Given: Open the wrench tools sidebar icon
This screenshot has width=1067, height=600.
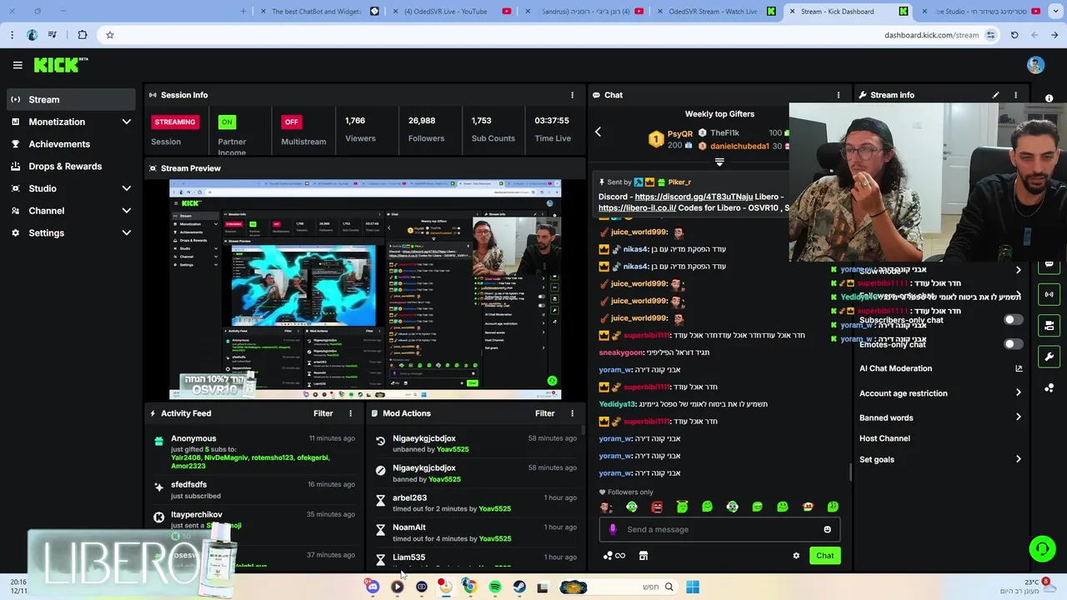Looking at the screenshot, I should 1049,357.
